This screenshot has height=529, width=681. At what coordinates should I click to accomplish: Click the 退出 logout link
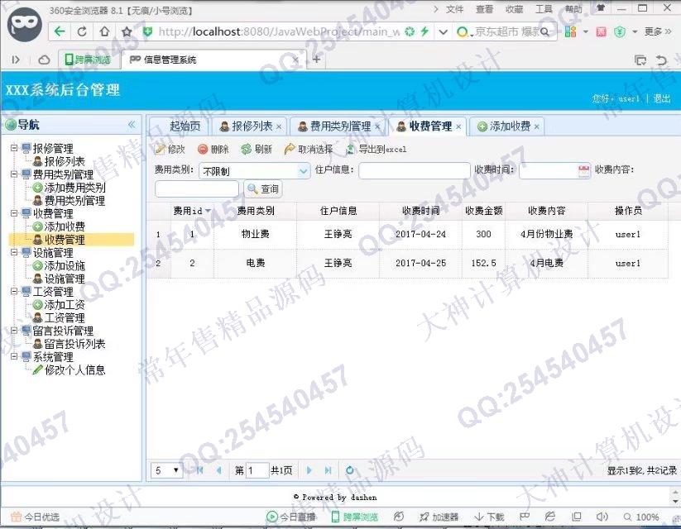point(662,98)
